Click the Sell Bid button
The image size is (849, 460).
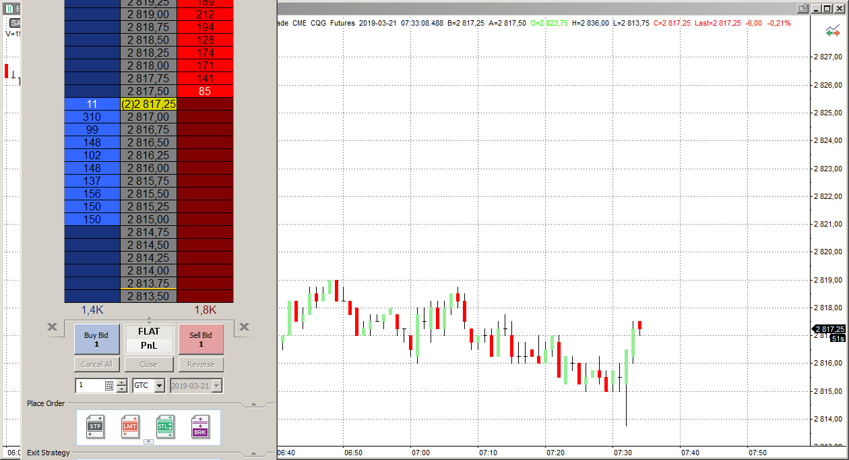point(201,339)
